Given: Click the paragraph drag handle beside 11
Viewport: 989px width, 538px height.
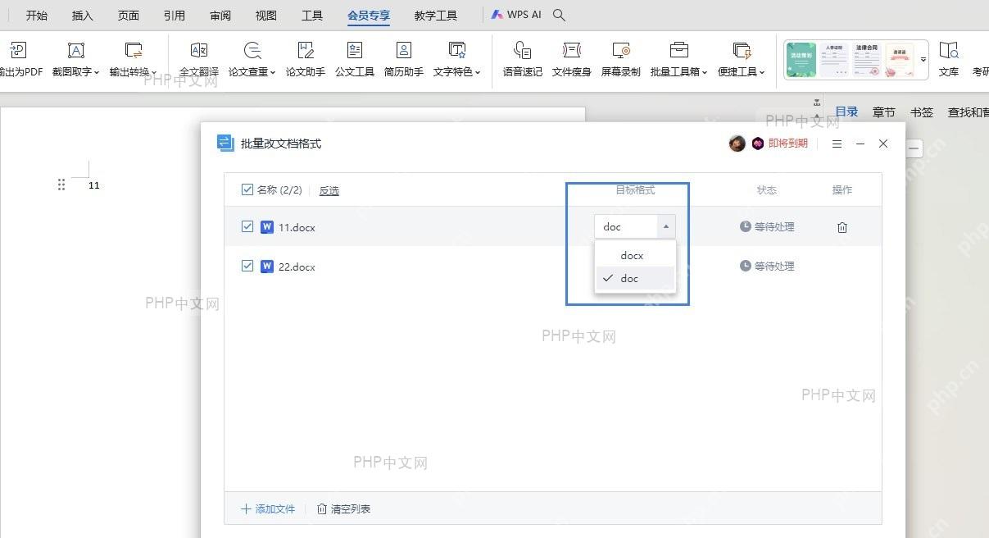Looking at the screenshot, I should (61, 185).
